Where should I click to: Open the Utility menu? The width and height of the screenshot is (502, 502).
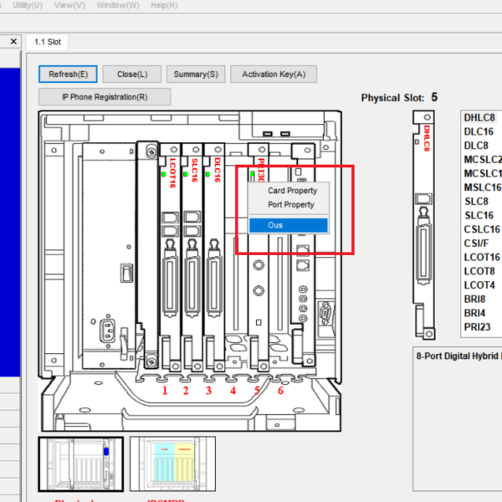point(28,5)
